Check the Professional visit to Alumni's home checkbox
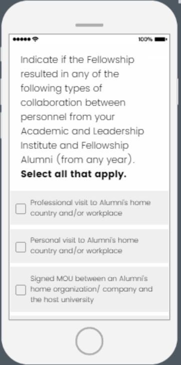This screenshot has height=365, width=181. pyautogui.click(x=20, y=209)
